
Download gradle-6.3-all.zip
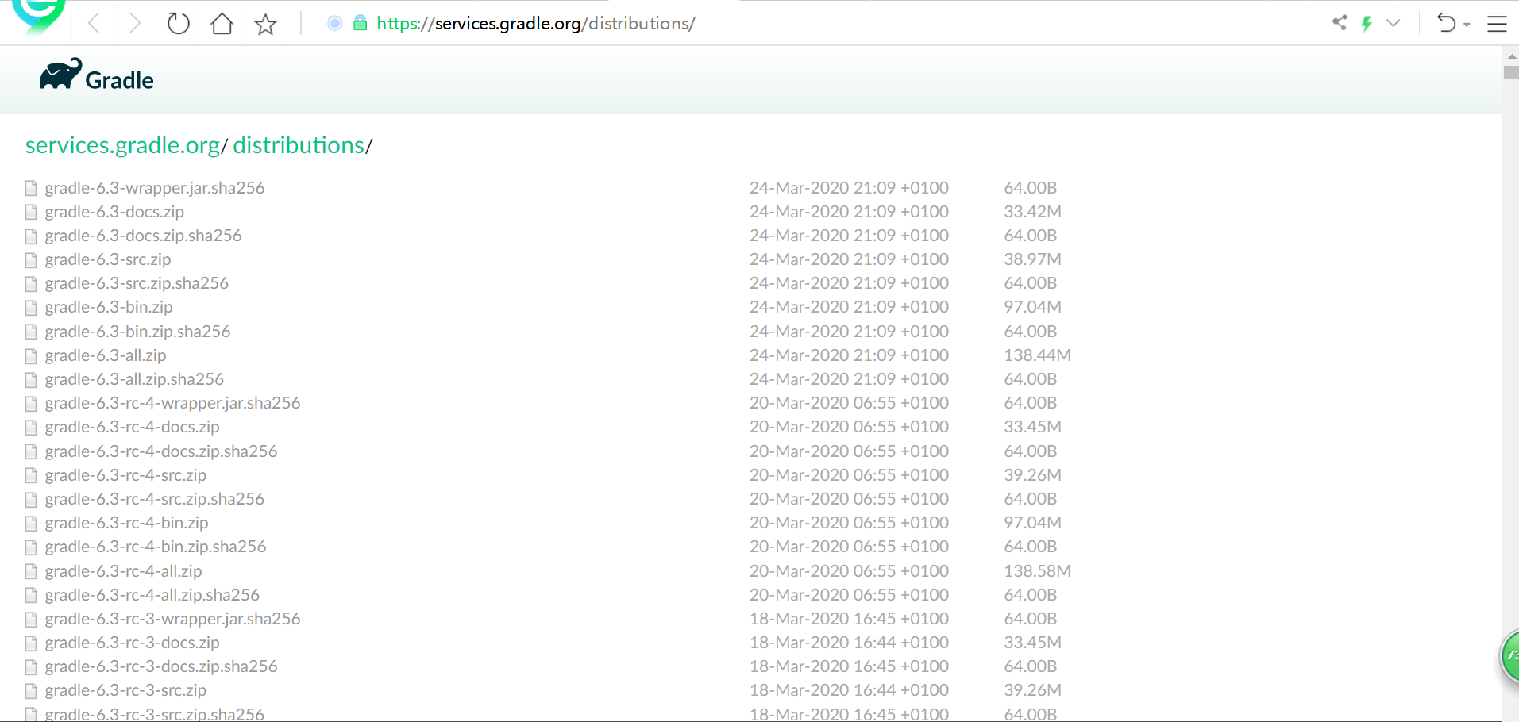pyautogui.click(x=106, y=355)
